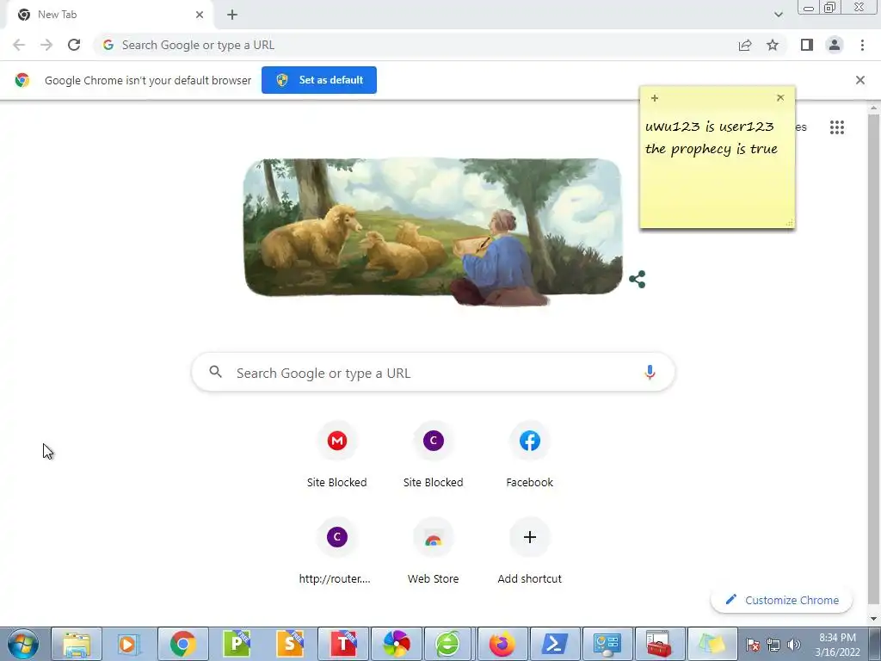Click the Add shortcut button
Image resolution: width=881 pixels, height=661 pixels.
[x=530, y=553]
